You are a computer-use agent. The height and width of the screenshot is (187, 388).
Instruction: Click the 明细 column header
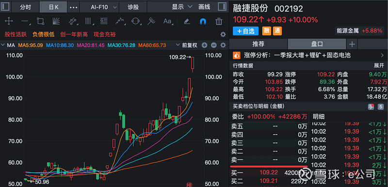319,117
